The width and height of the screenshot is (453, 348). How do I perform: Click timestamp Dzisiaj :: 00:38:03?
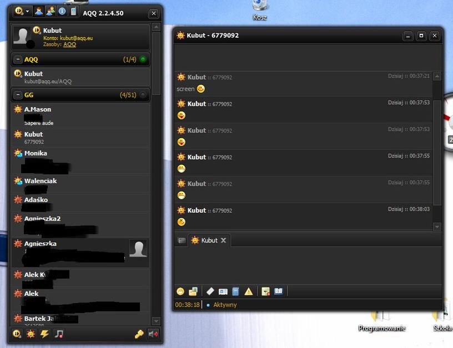pos(409,209)
